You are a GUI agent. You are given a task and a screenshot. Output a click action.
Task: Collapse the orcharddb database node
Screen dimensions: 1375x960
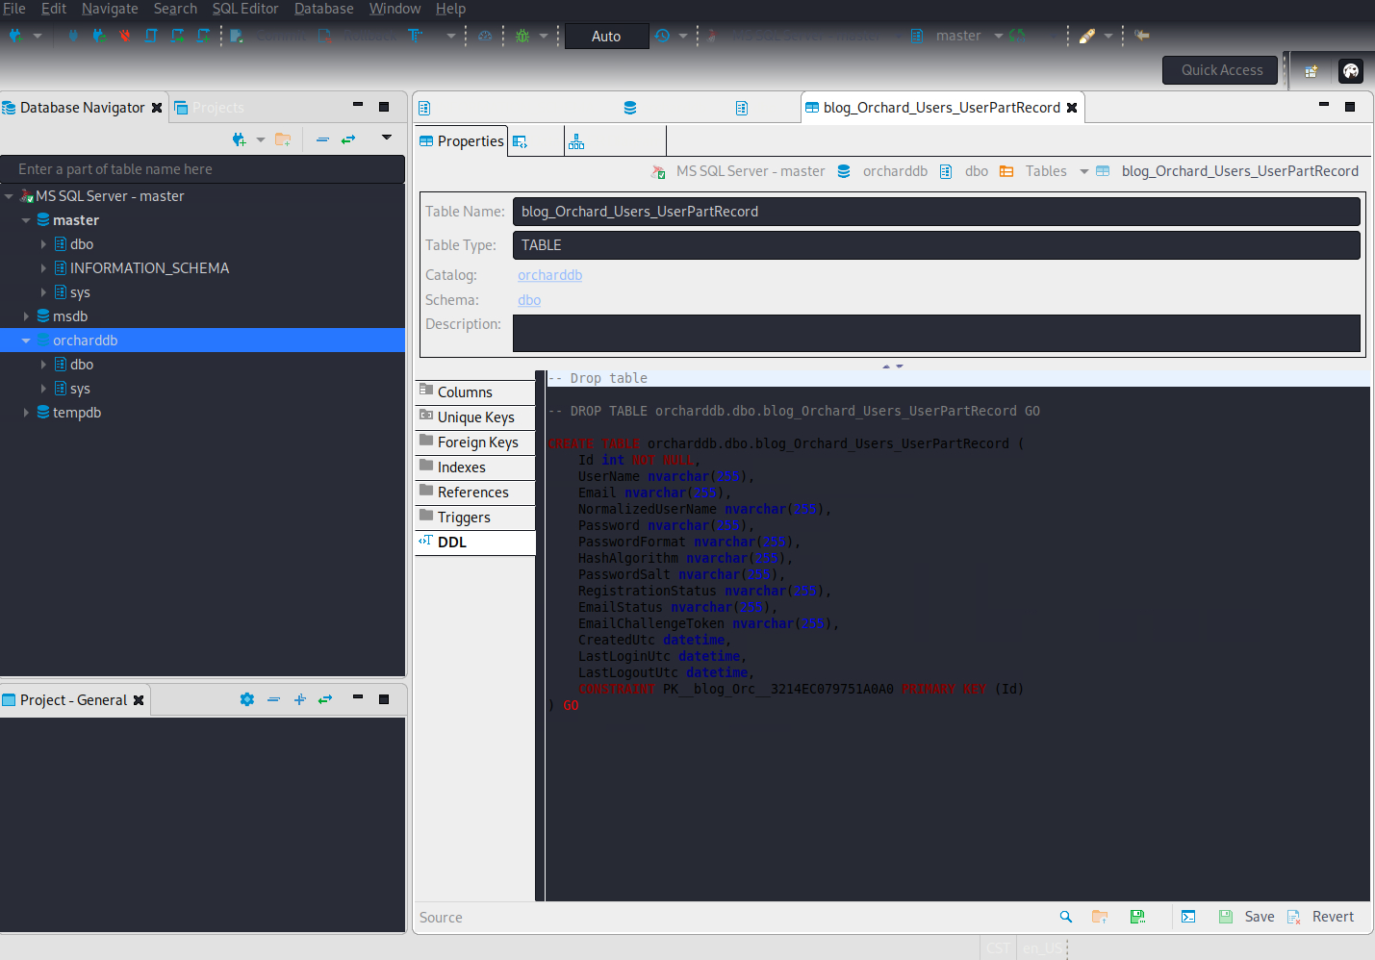point(26,341)
